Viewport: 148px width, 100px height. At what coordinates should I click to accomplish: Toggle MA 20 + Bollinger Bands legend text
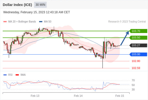point(22,22)
